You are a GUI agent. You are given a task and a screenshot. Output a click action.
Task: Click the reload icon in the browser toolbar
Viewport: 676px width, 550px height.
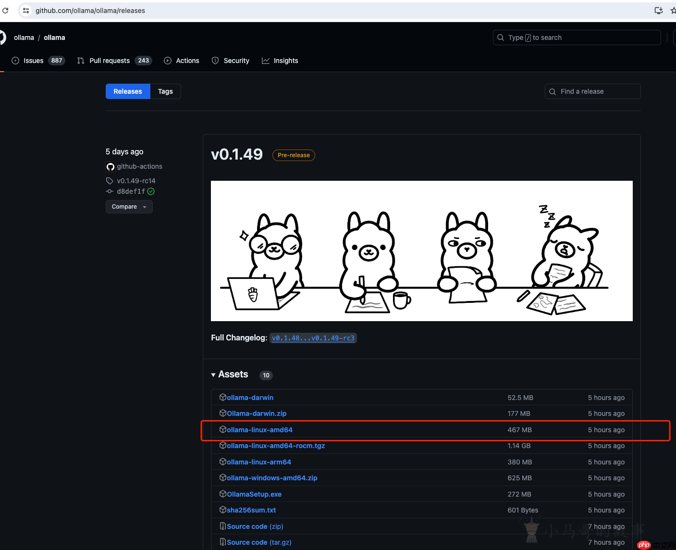(x=5, y=10)
